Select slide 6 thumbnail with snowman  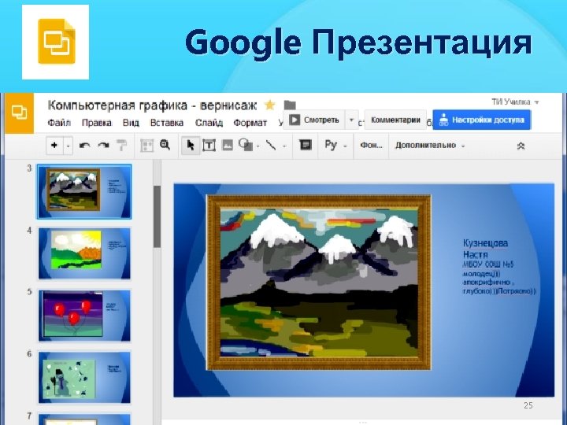(x=84, y=377)
